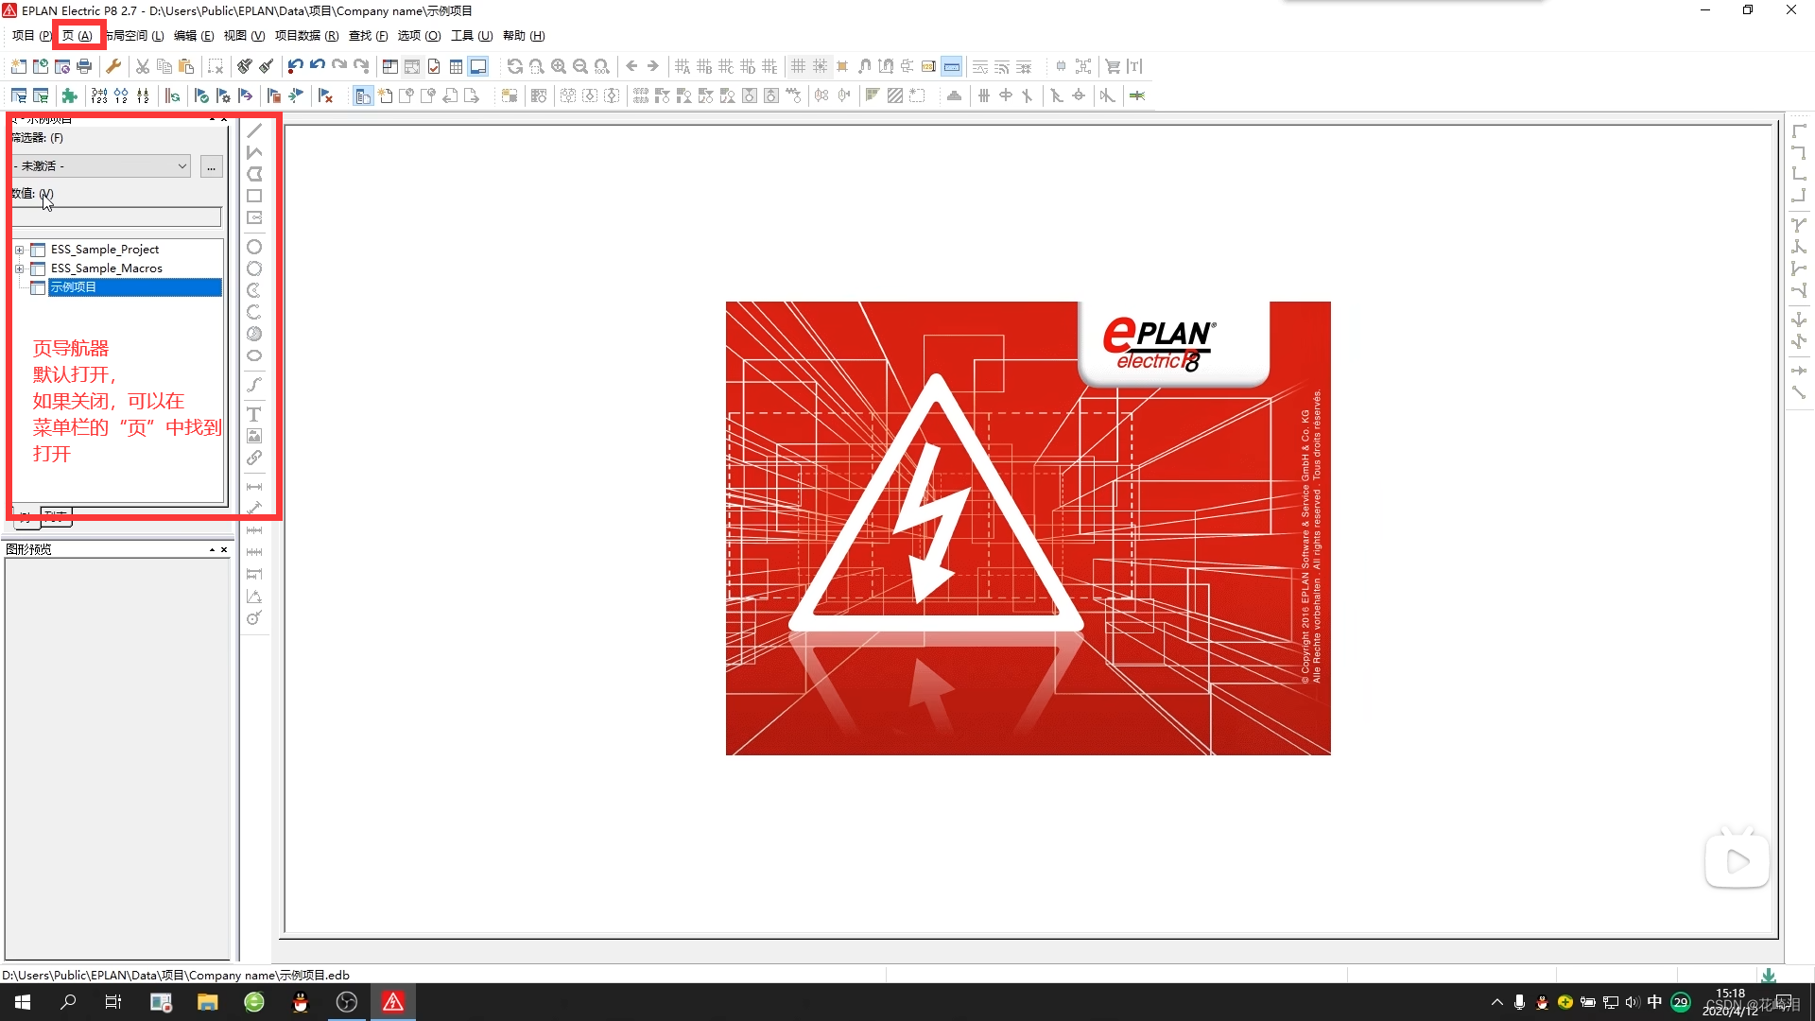This screenshot has width=1815, height=1021.
Task: Click the value input field in navigator
Action: pyautogui.click(x=116, y=217)
